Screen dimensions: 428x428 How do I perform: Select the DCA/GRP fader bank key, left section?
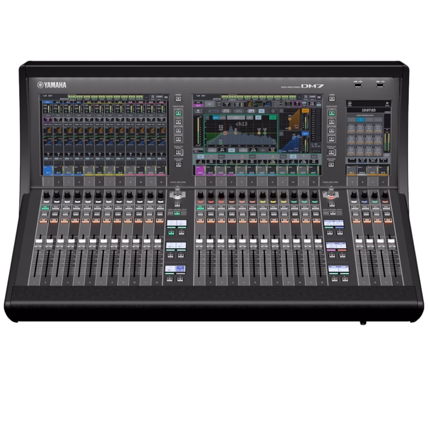[178, 131]
